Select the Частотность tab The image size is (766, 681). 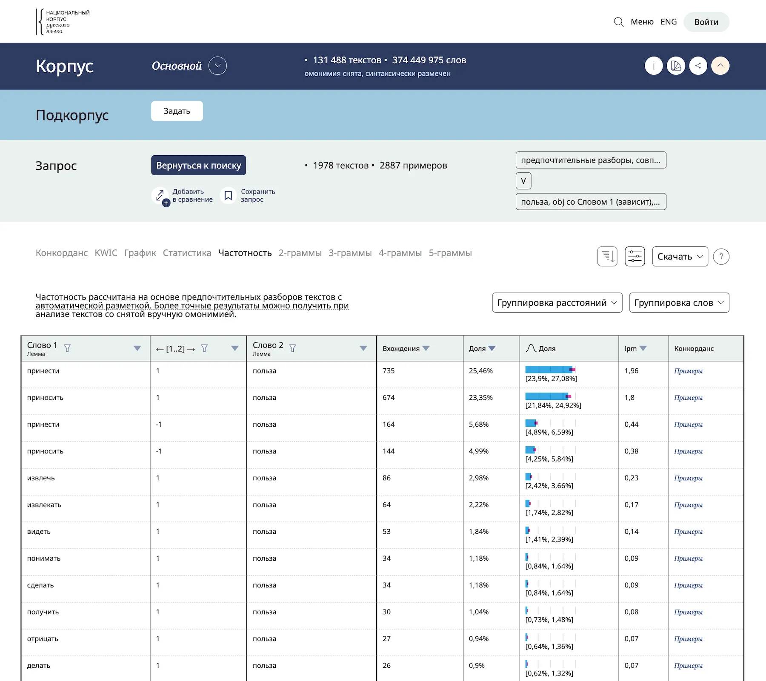(245, 253)
